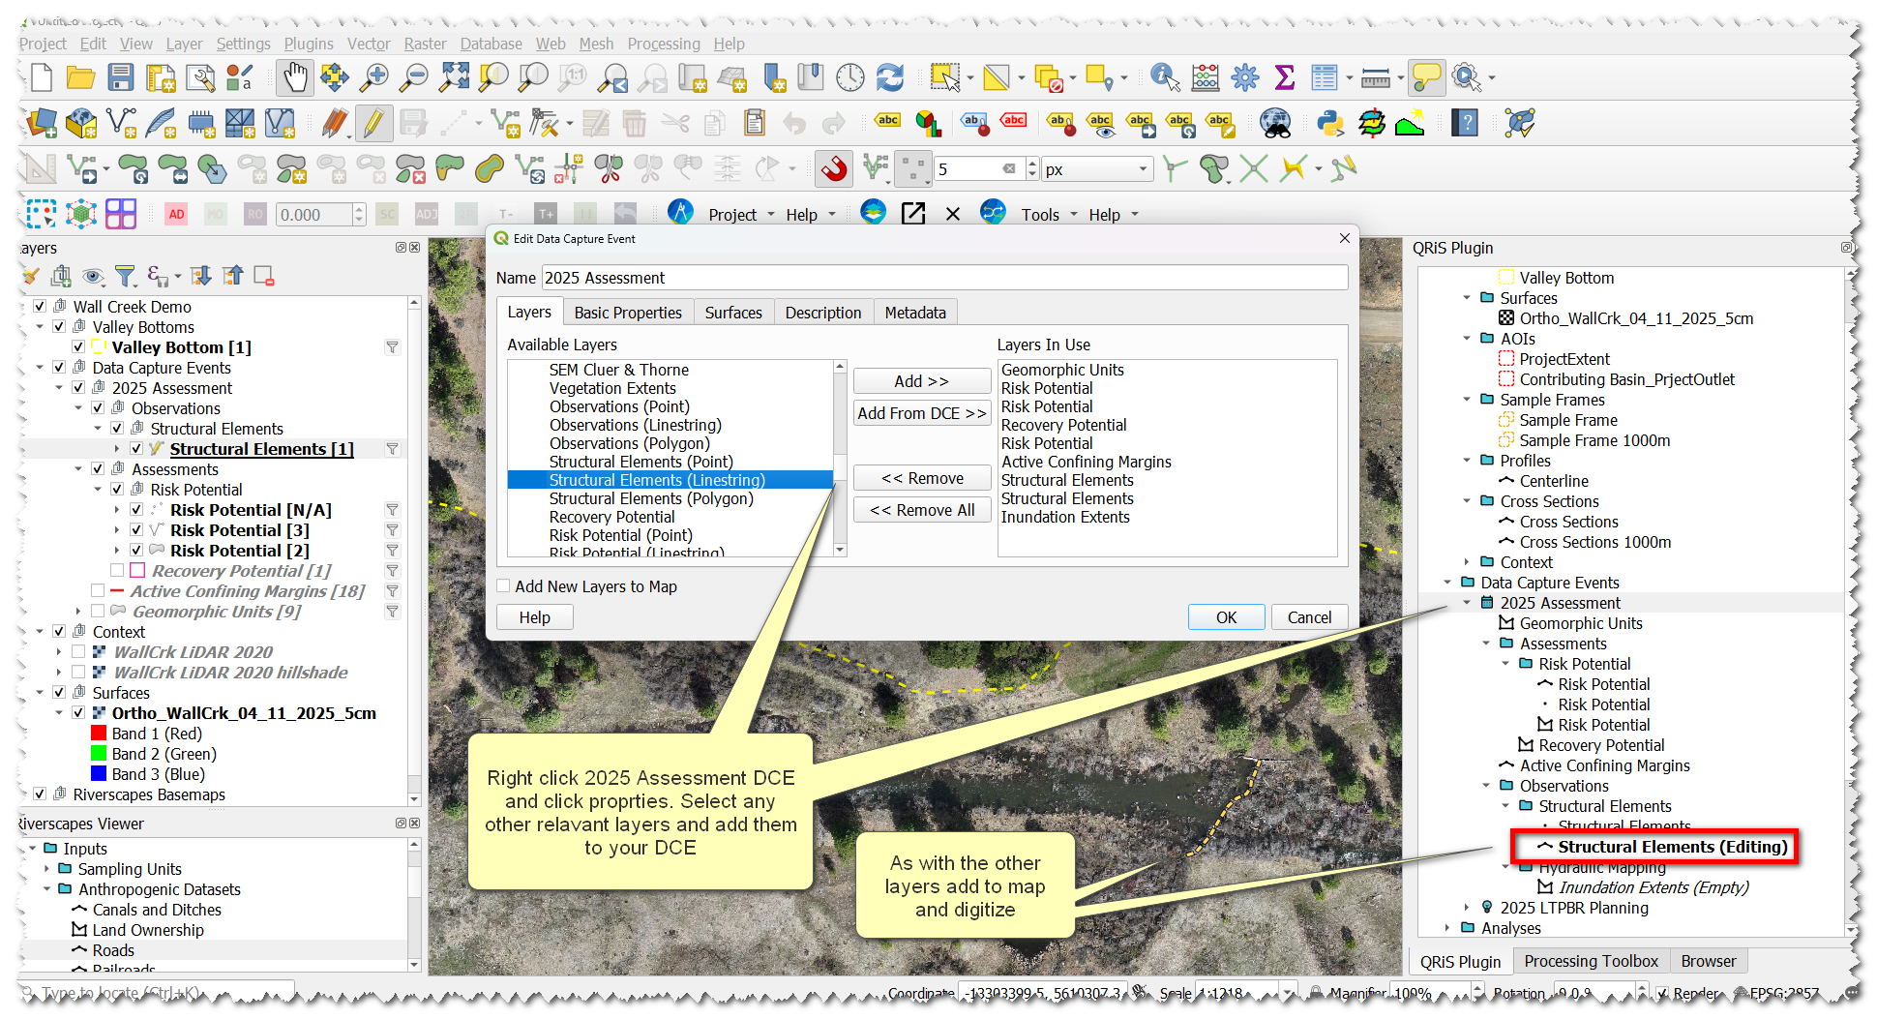Collapse the Assessments group in Layers panel
This screenshot has height=1019, width=1877.
(78, 469)
